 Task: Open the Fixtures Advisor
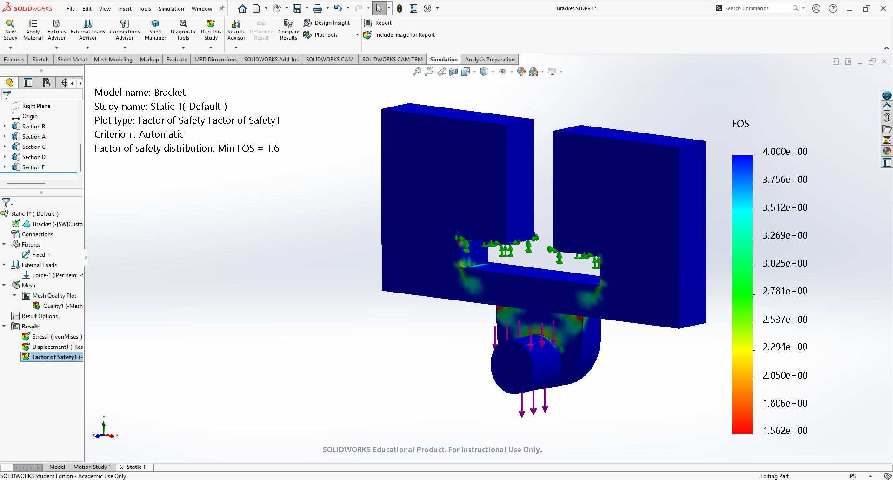57,29
